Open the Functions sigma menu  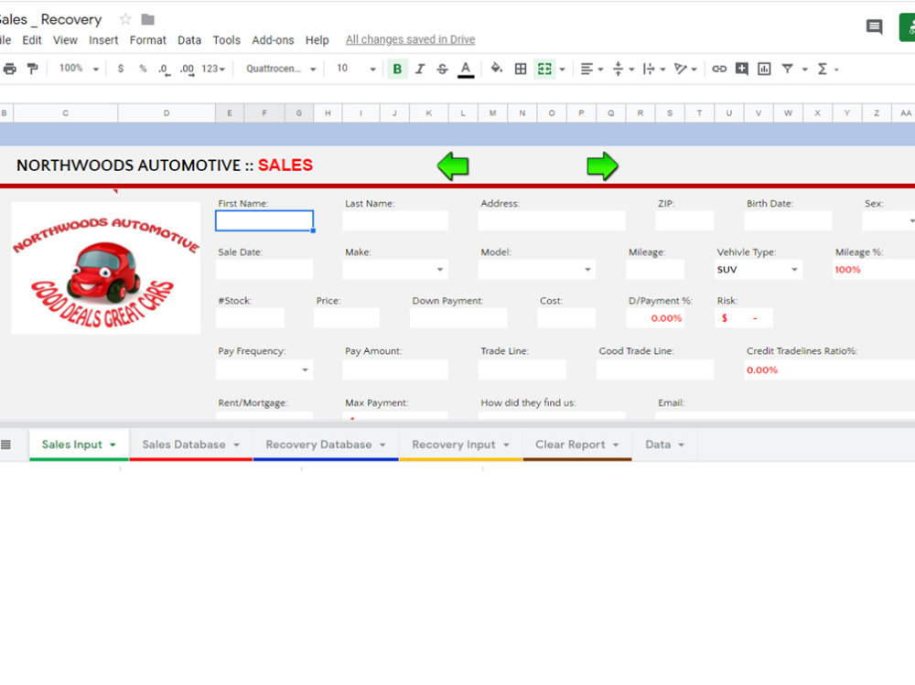827,69
